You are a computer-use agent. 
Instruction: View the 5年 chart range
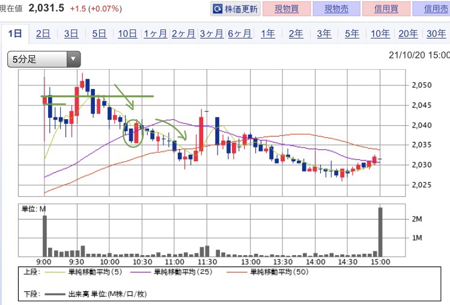(352, 34)
